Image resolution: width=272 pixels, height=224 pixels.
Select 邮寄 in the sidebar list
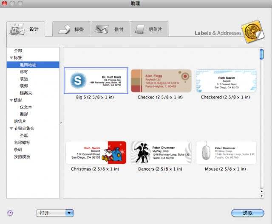[24, 72]
